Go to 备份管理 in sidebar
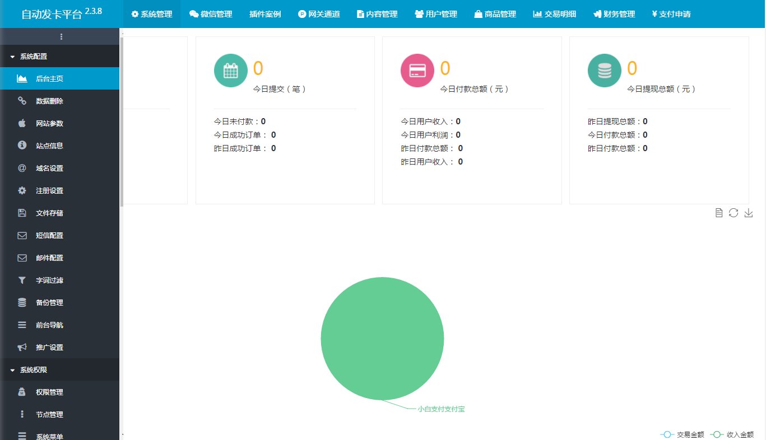Viewport: 766px width, 440px height. [x=59, y=302]
